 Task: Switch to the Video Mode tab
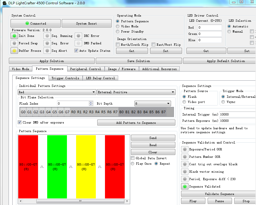[x=20, y=69]
